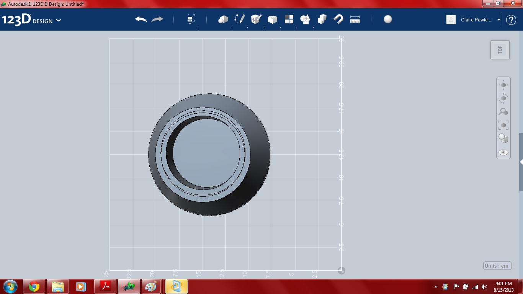
Task: Open the Action Center flag icon
Action: (456, 286)
